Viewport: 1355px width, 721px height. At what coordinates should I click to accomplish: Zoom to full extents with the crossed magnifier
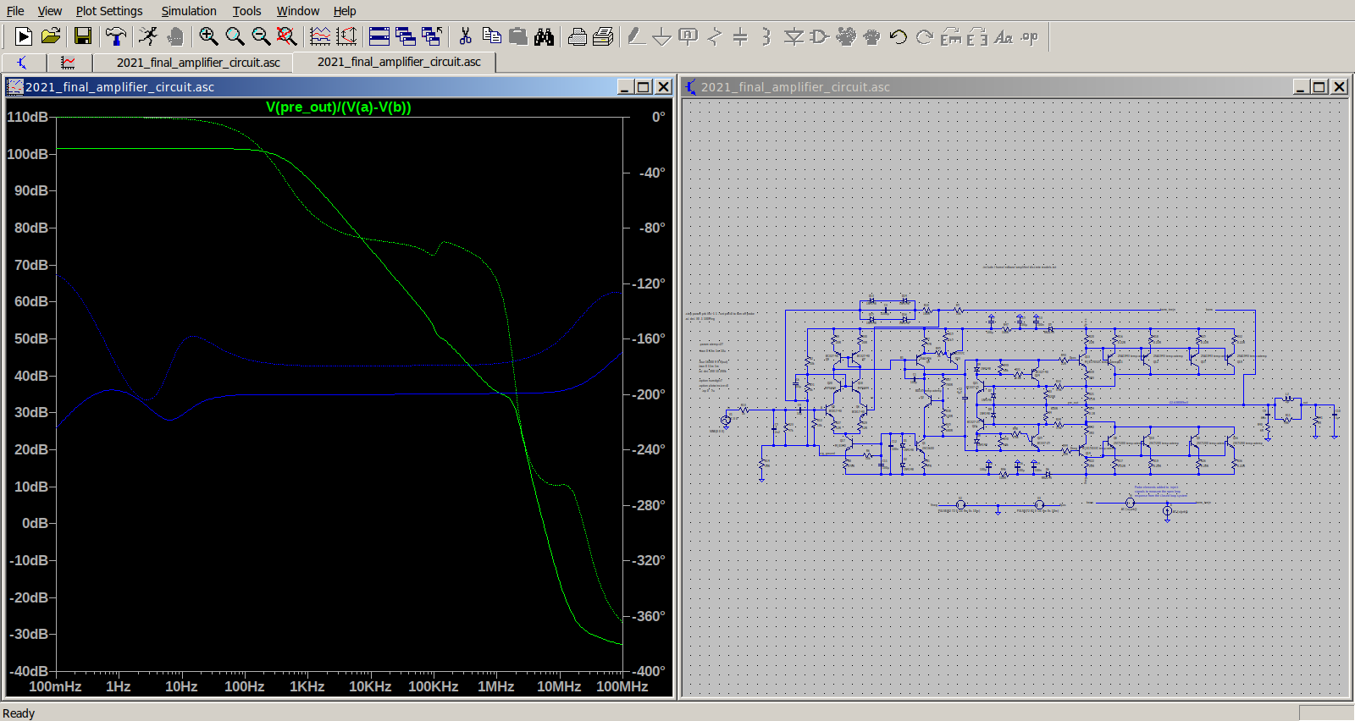[287, 36]
